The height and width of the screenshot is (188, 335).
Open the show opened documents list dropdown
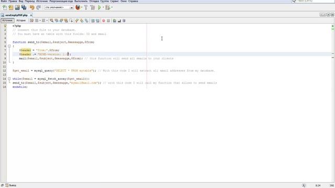tap(328, 15)
